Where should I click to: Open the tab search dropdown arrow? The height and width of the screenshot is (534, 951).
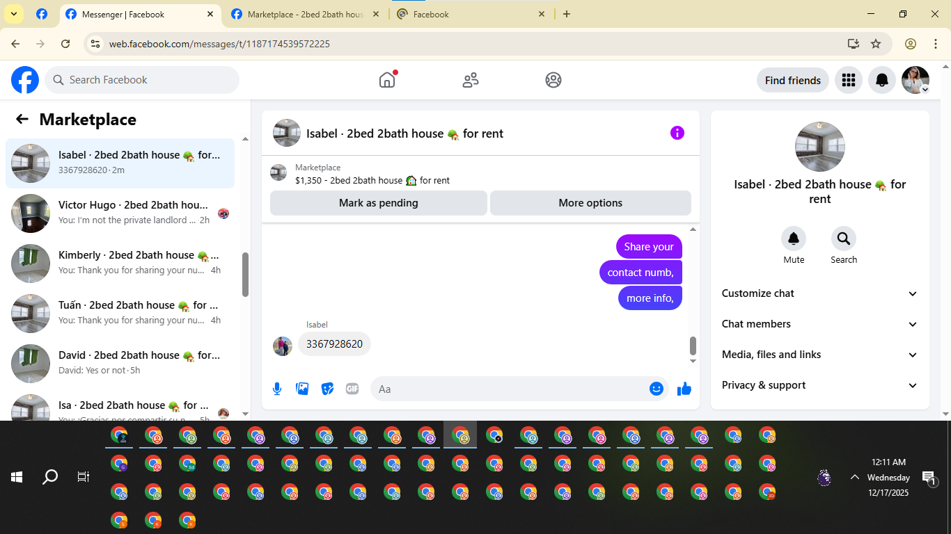[14, 14]
